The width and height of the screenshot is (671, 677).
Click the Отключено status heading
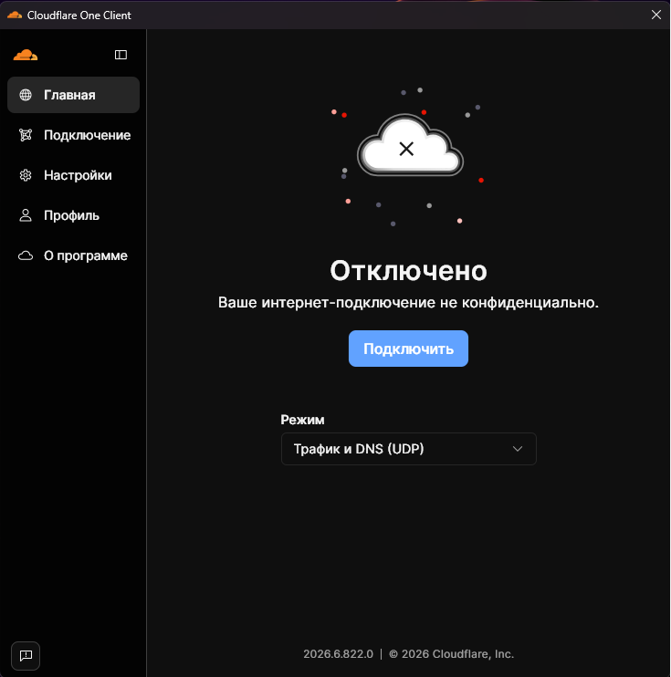tap(408, 271)
